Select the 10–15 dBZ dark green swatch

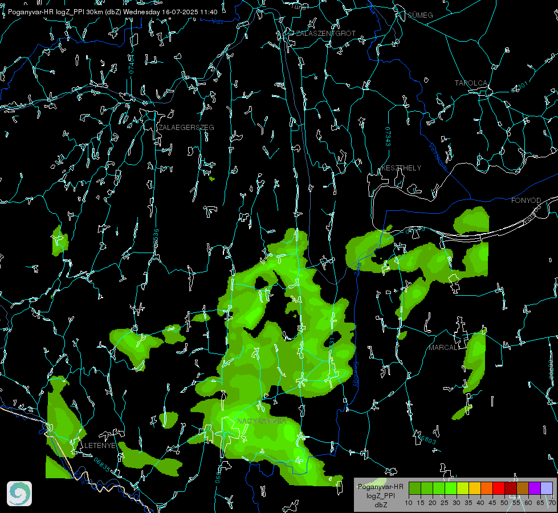coord(415,488)
